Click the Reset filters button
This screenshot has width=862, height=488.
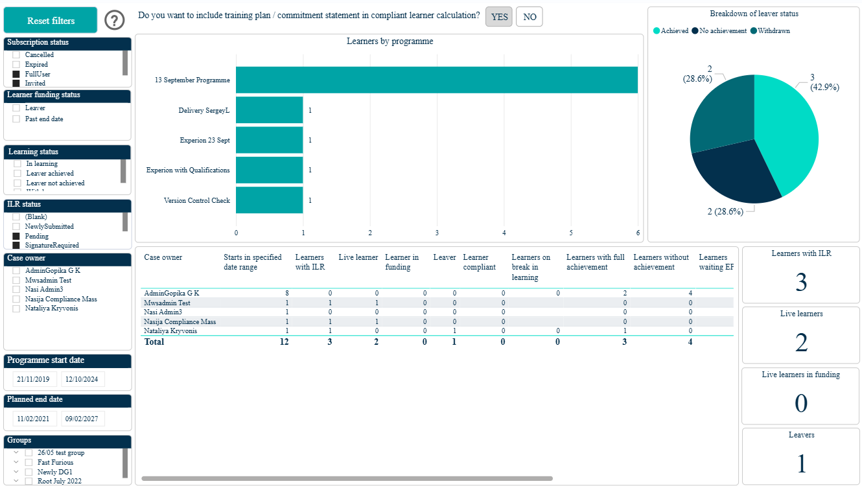click(x=51, y=21)
